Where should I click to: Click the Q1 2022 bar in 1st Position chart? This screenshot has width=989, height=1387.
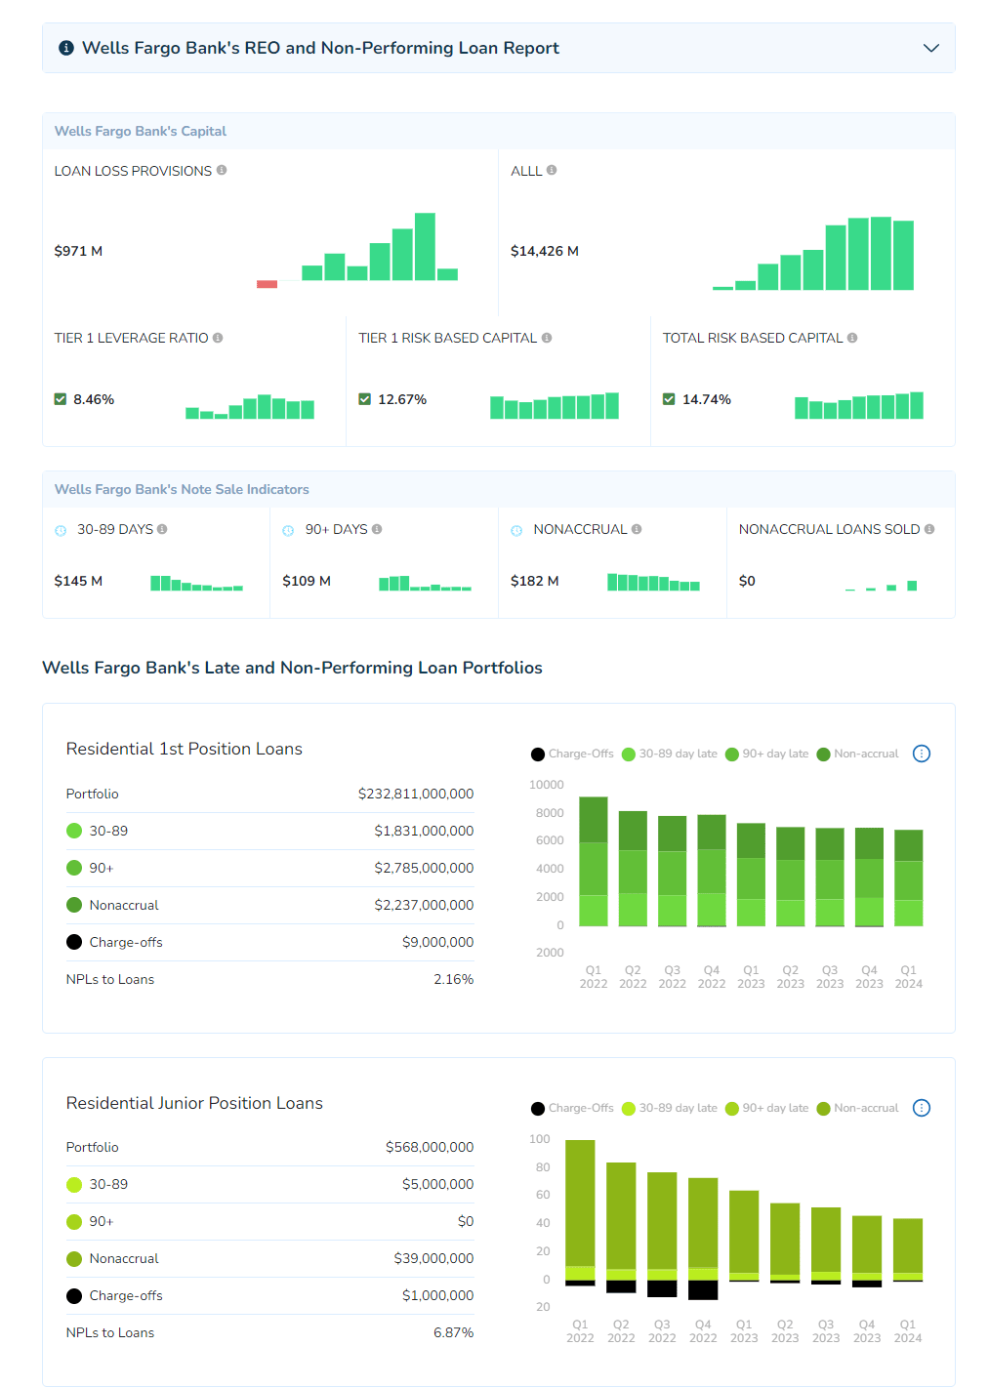(594, 862)
